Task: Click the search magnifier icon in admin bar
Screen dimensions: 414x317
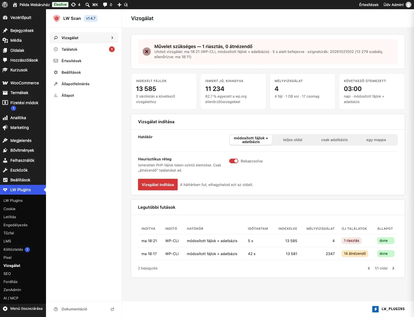Action: click(87, 5)
